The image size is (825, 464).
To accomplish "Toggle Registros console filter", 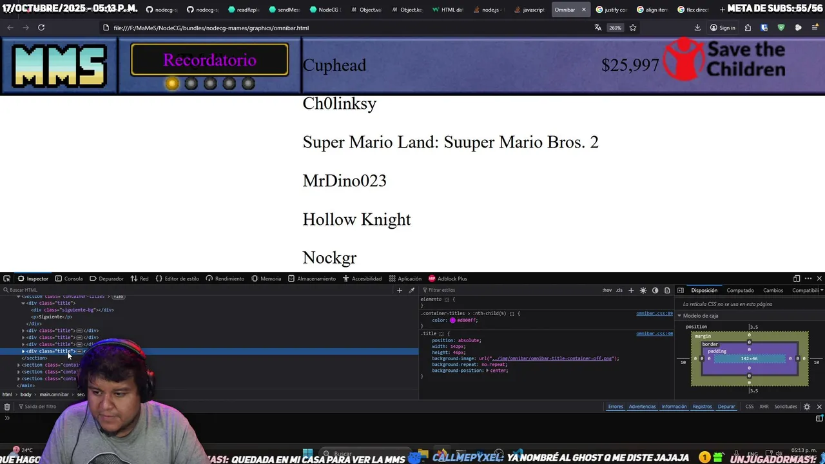I will [702, 407].
